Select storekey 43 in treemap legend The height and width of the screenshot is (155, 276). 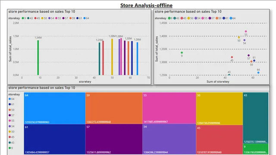point(12,143)
